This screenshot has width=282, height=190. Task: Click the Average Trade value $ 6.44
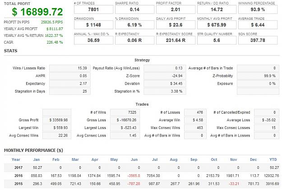[258, 25]
